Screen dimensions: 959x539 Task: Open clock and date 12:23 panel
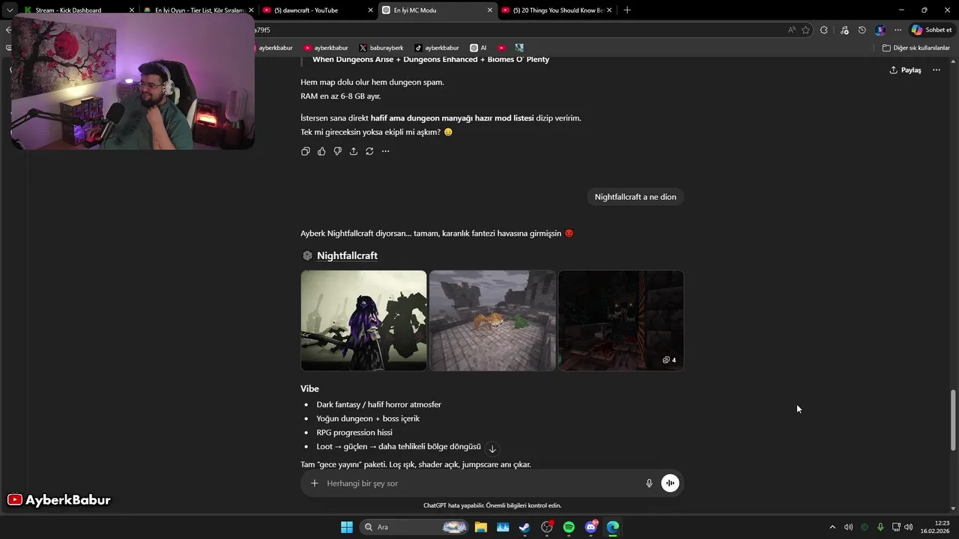coord(936,527)
